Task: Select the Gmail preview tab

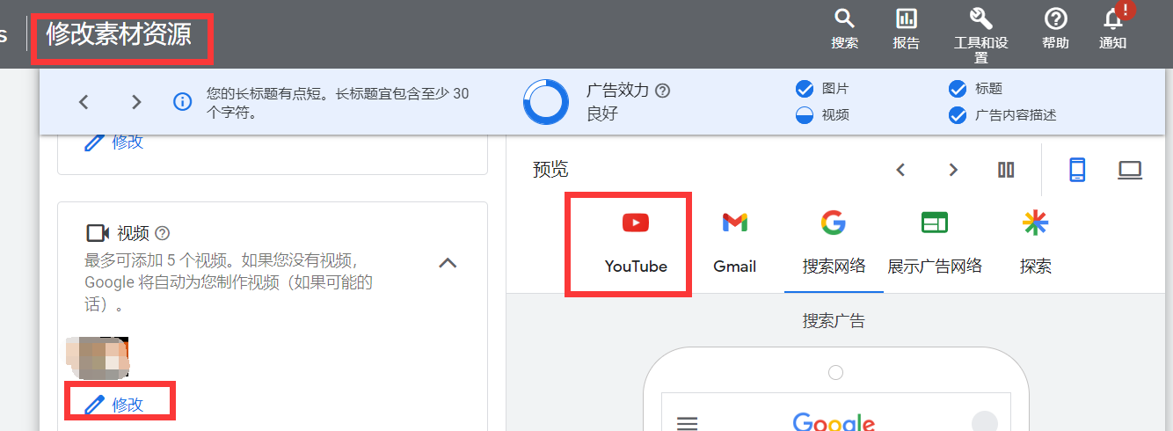Action: pyautogui.click(x=735, y=244)
